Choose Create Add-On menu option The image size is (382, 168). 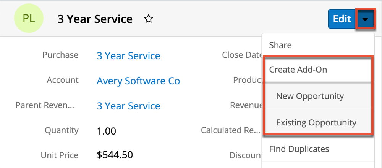298,70
